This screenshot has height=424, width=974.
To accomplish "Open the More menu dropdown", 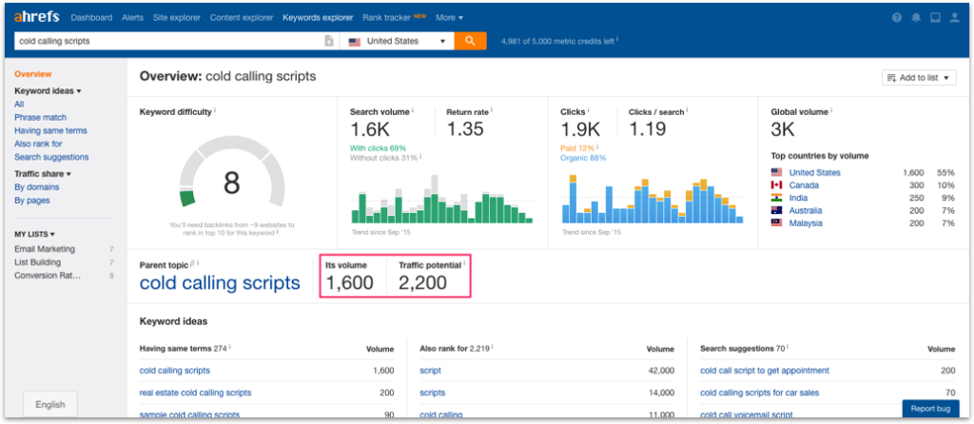I will coord(449,17).
